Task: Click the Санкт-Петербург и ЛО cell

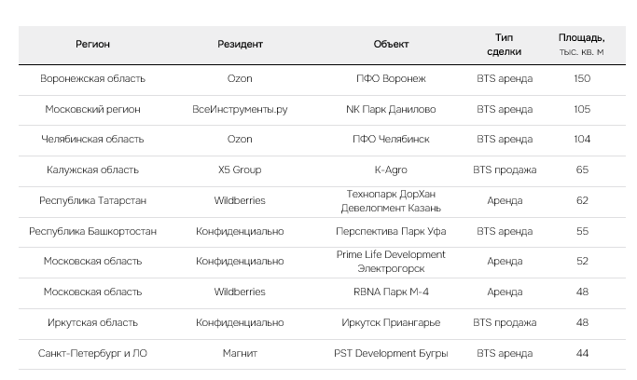Action: click(92, 354)
